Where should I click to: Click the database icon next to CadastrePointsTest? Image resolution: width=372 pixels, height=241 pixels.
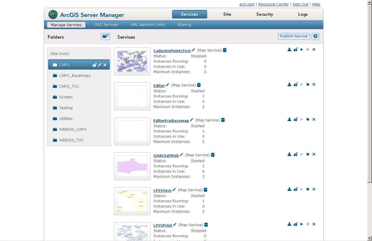click(x=225, y=50)
